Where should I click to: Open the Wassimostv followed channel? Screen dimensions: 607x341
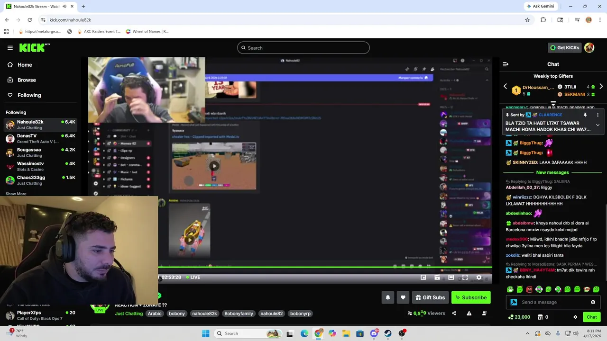point(40,166)
